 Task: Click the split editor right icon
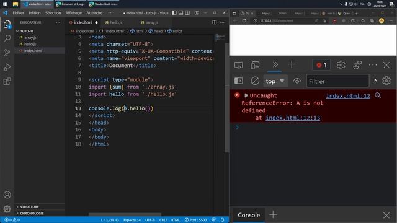click(x=214, y=22)
